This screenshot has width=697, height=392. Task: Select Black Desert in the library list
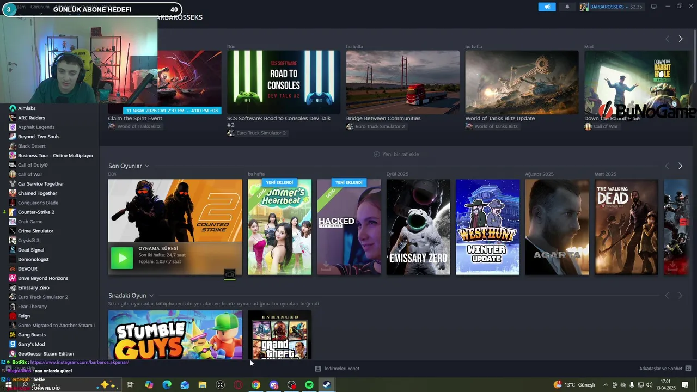tap(32, 146)
